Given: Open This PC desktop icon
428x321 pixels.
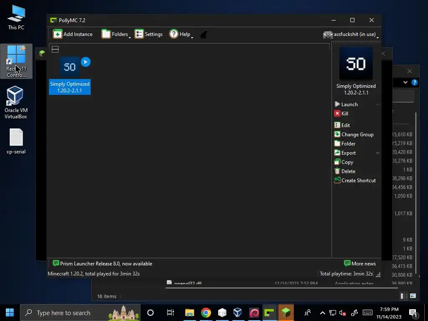Looking at the screenshot, I should coord(16,18).
